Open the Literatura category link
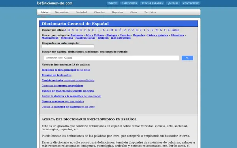Image resolution: width=237 pixels, height=148 pixels. [x=177, y=35]
